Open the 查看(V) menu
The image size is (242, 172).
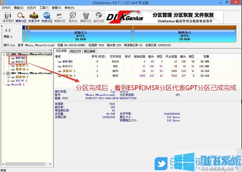pyautogui.click(x=56, y=8)
